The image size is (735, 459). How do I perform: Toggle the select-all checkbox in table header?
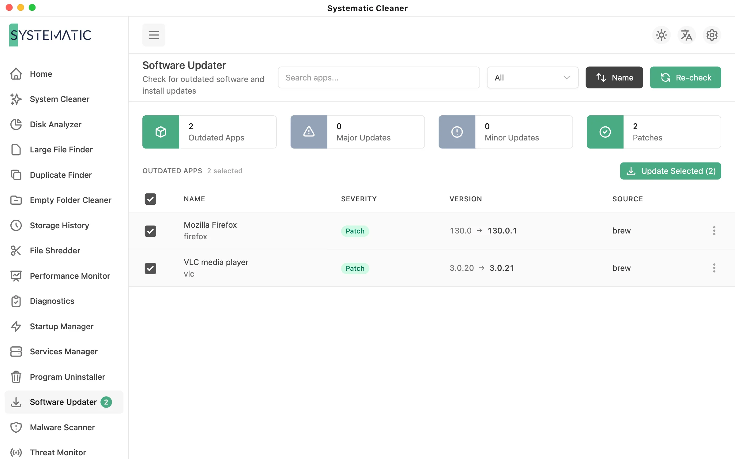tap(150, 199)
